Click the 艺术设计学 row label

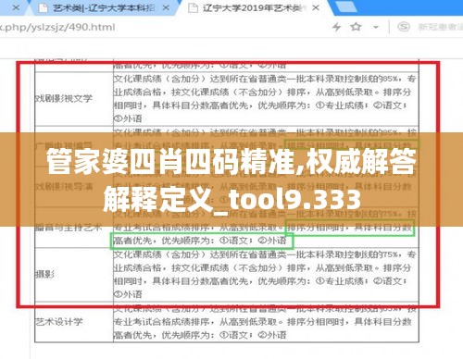coord(58,322)
